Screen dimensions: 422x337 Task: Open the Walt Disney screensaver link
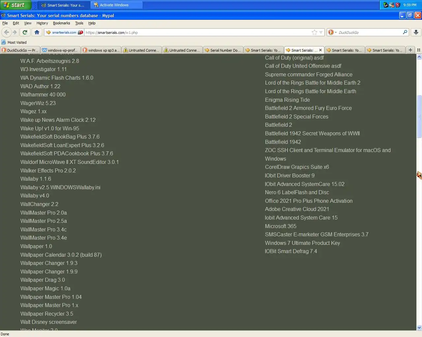click(48, 322)
